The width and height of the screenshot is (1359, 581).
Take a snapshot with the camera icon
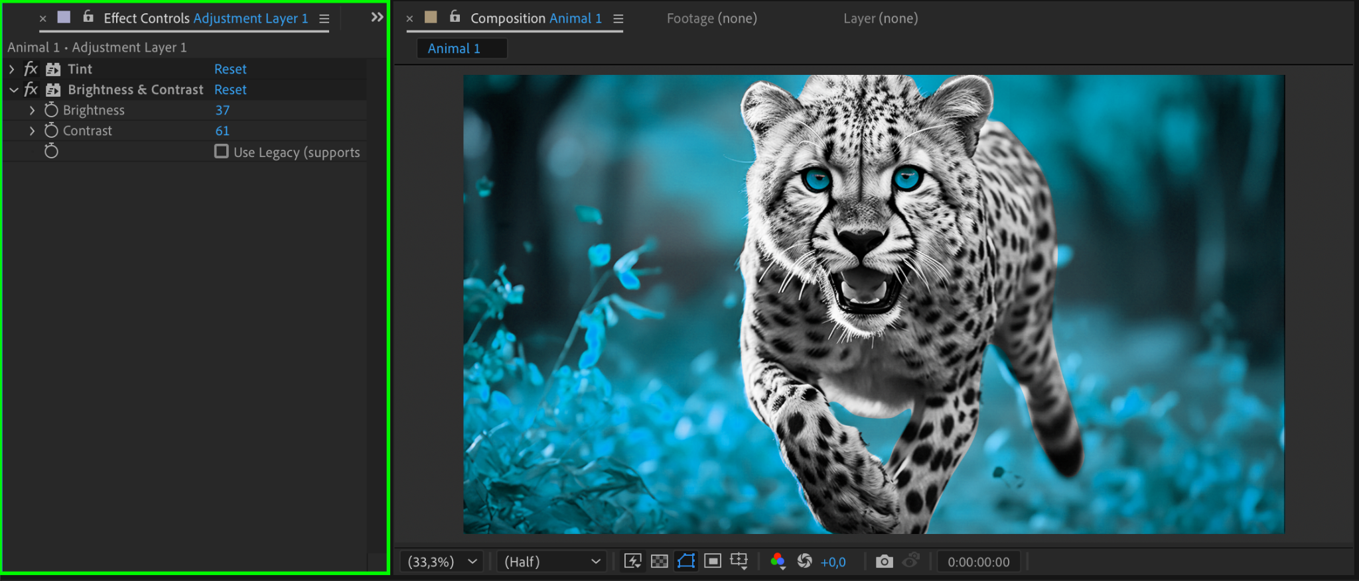[884, 562]
